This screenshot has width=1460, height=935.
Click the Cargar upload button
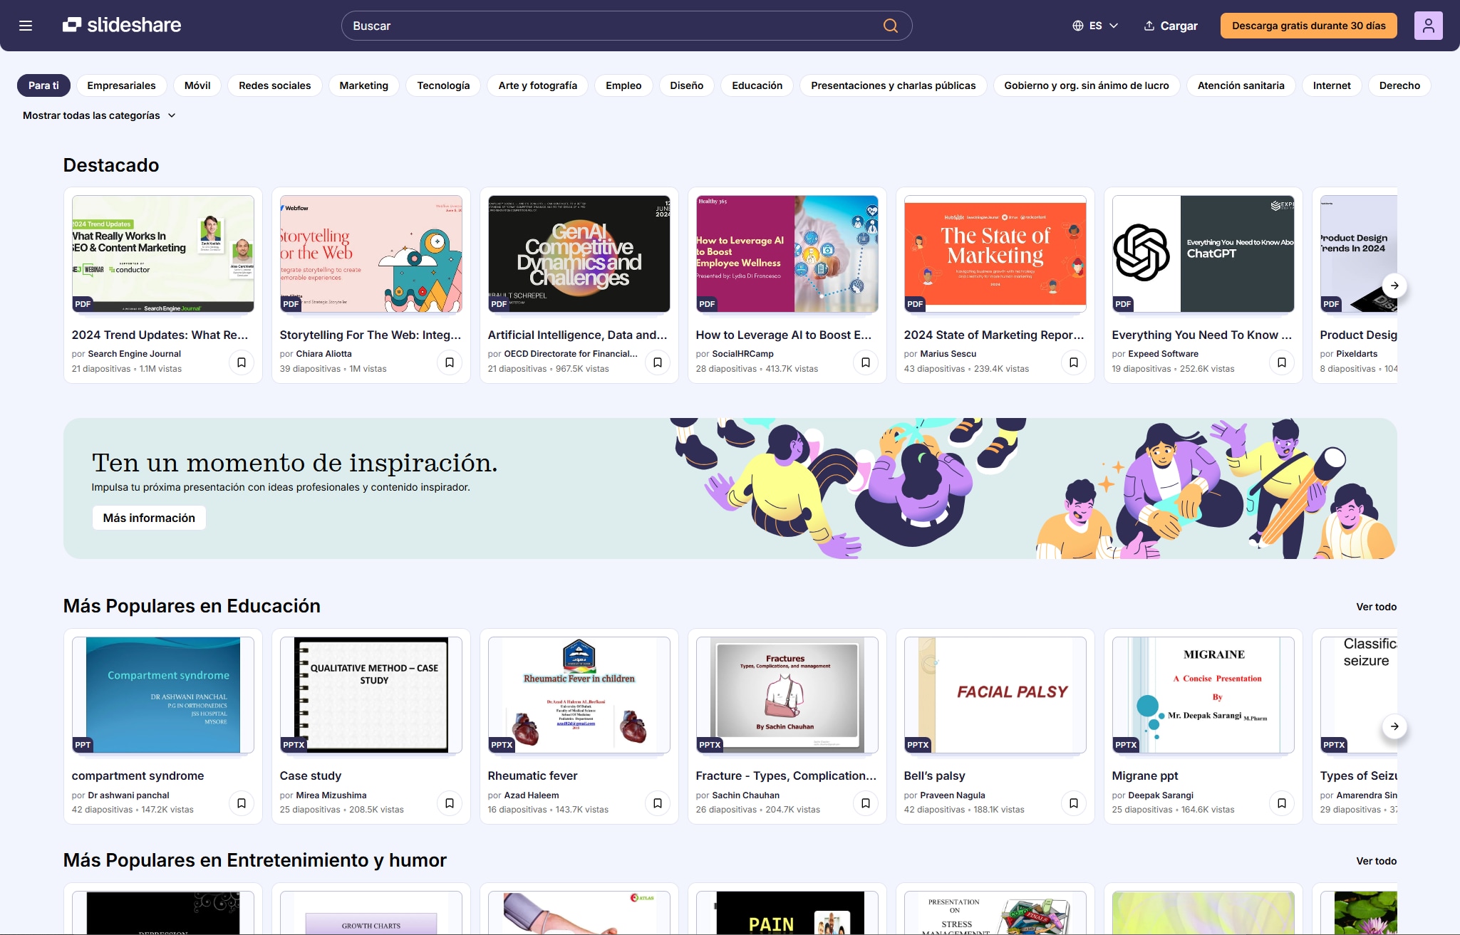[x=1171, y=26]
